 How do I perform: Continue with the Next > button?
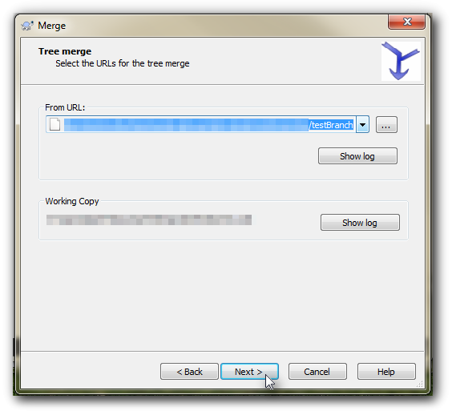(249, 372)
